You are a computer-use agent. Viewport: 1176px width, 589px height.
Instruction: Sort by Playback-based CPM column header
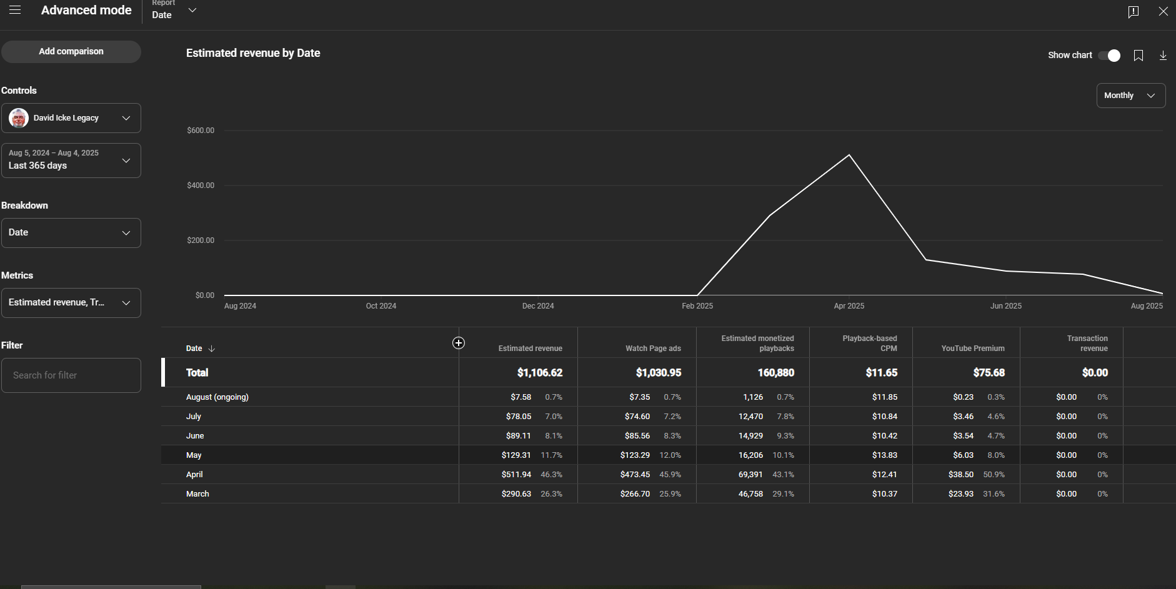(869, 344)
